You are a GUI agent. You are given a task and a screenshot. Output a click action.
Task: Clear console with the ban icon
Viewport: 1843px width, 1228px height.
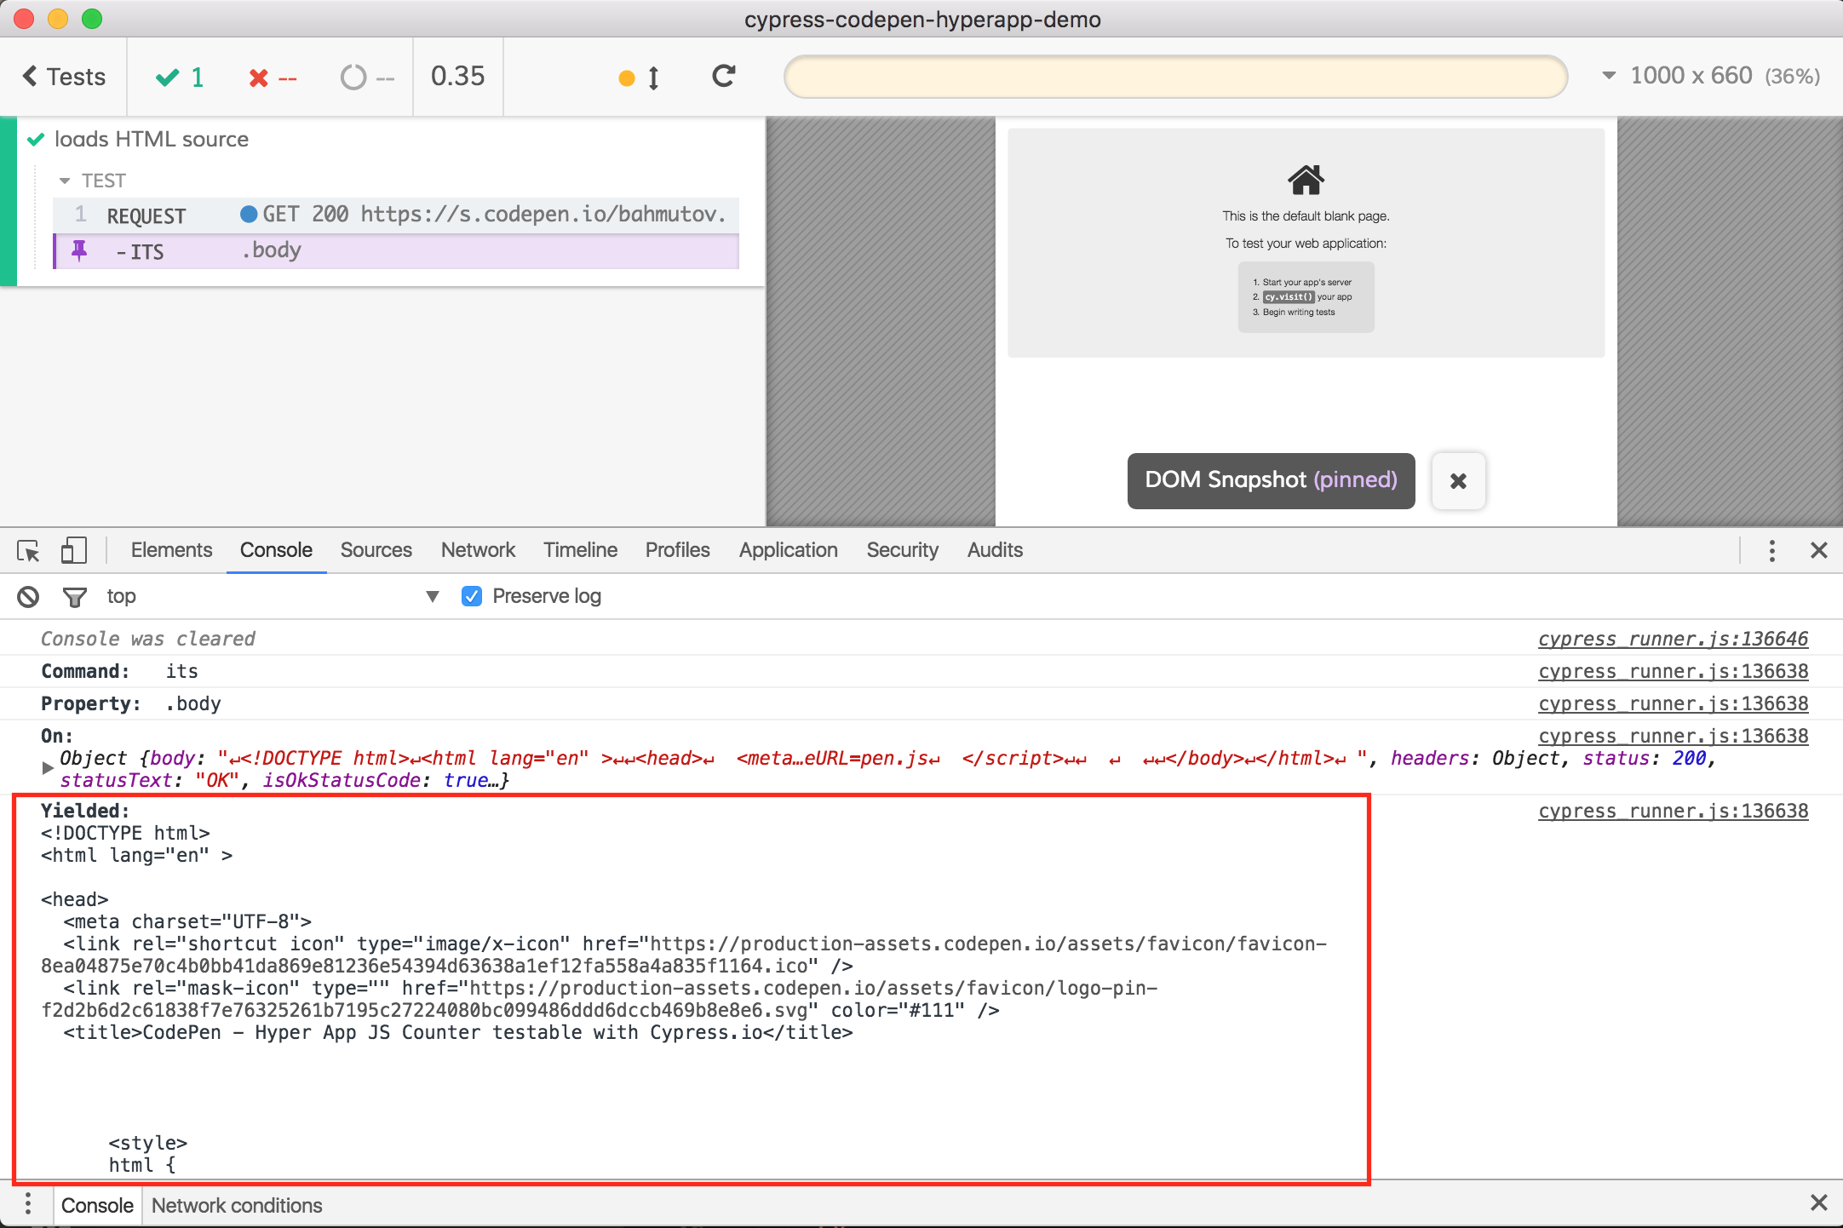(28, 597)
